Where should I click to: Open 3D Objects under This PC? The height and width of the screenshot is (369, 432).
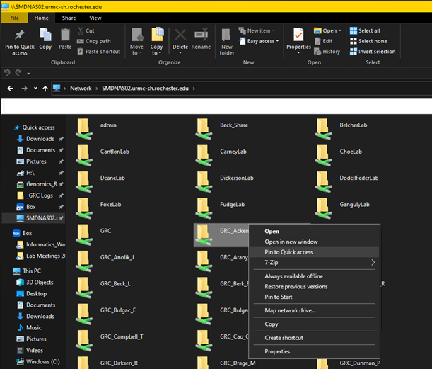(x=35, y=283)
